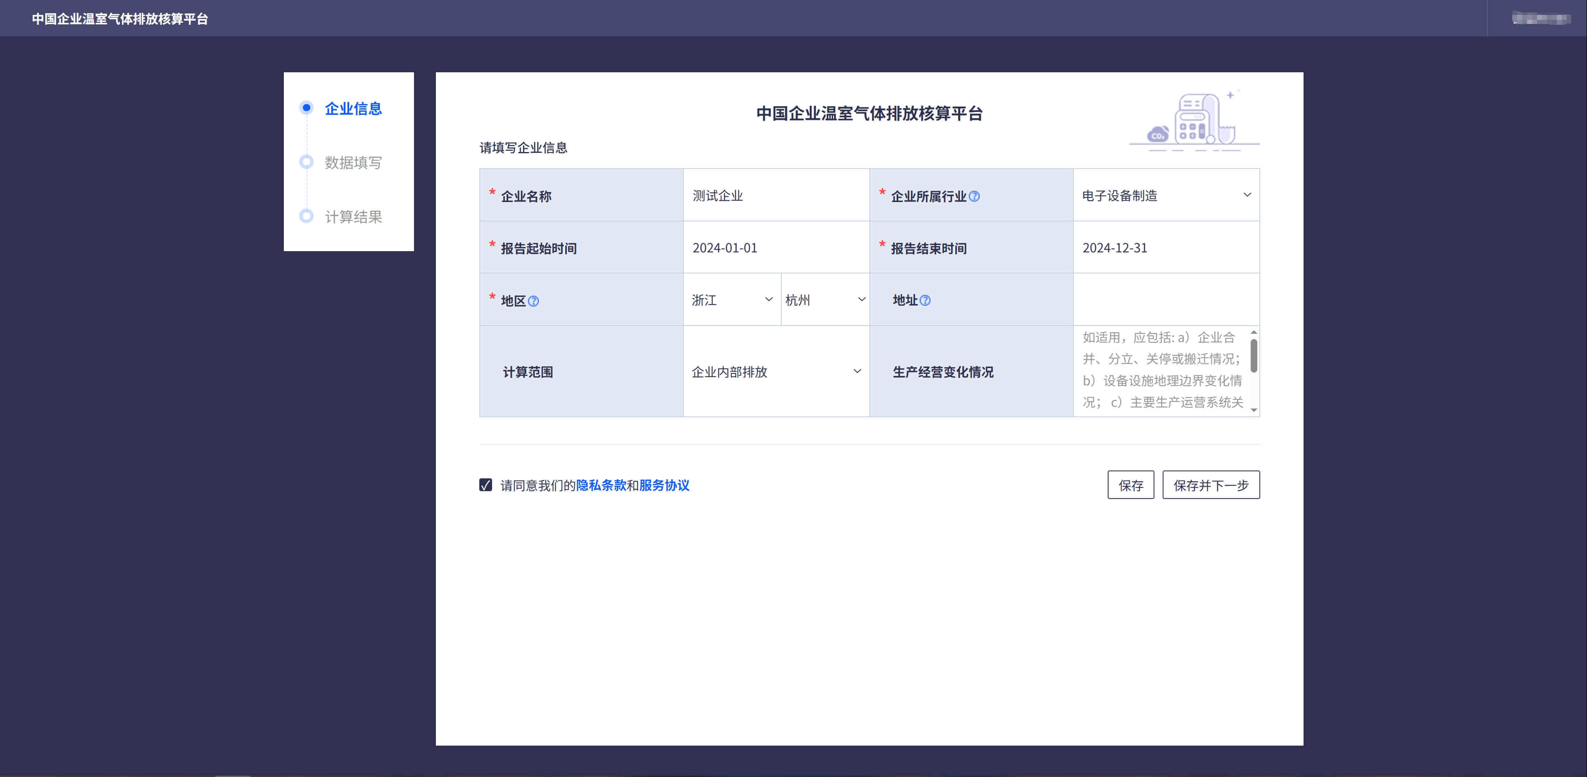Click 保存并下一步 button
This screenshot has width=1587, height=777.
pyautogui.click(x=1211, y=485)
